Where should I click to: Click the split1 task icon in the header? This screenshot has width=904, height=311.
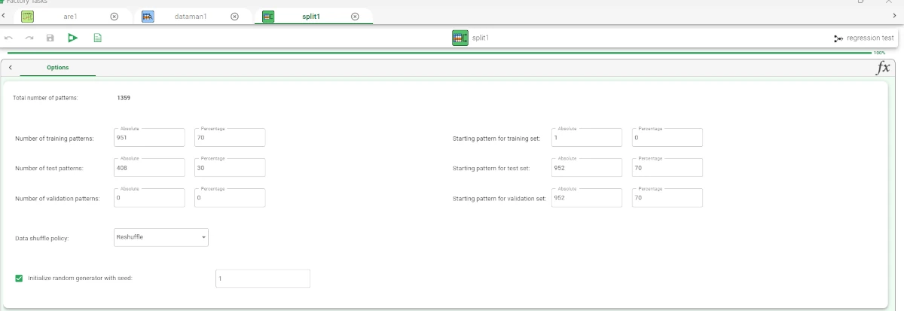460,38
